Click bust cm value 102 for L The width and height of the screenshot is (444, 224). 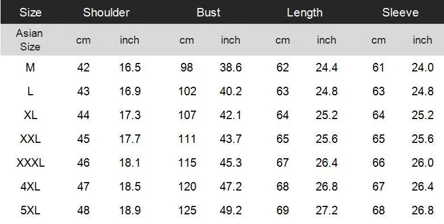point(187,91)
